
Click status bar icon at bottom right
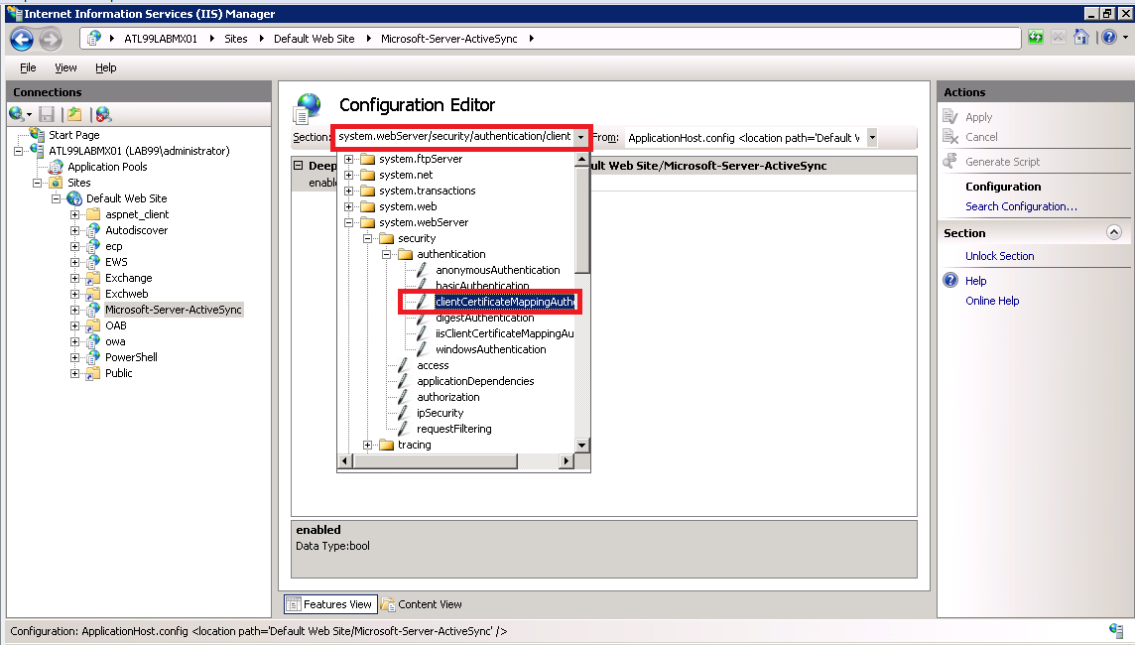coord(1115,630)
